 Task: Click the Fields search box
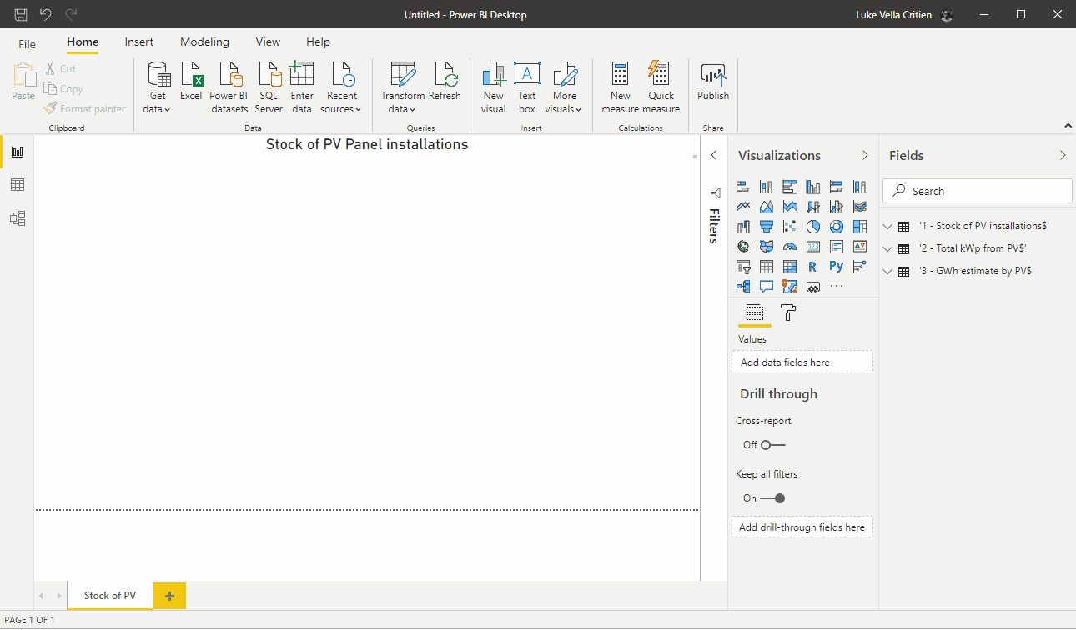(978, 191)
